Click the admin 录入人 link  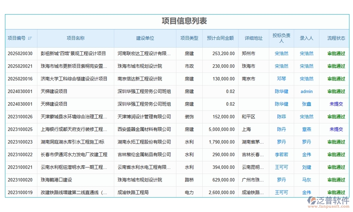pos(306,92)
